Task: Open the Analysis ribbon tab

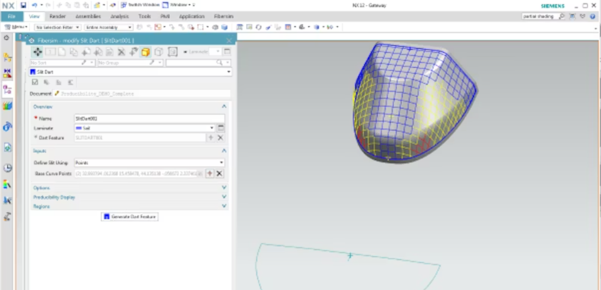Action: (119, 17)
